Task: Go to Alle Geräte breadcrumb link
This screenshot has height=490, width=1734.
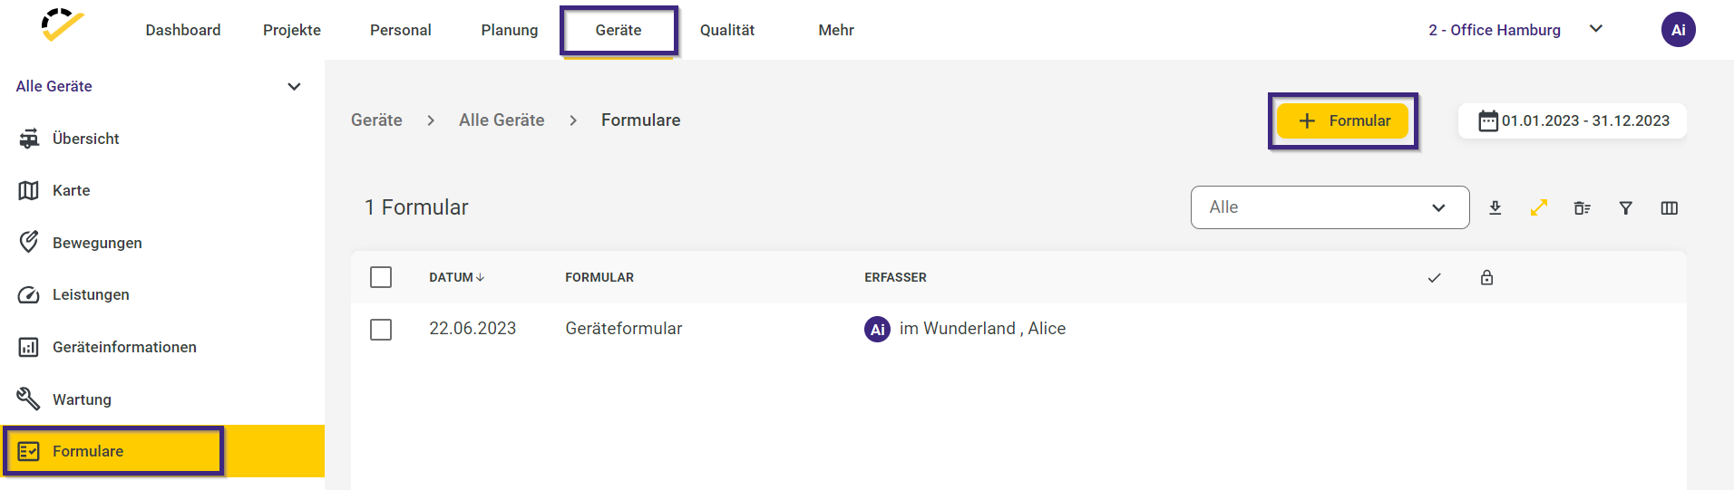Action: tap(502, 120)
